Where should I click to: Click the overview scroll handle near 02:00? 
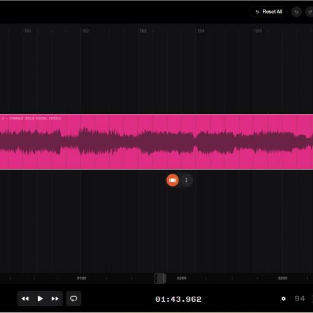click(x=160, y=279)
